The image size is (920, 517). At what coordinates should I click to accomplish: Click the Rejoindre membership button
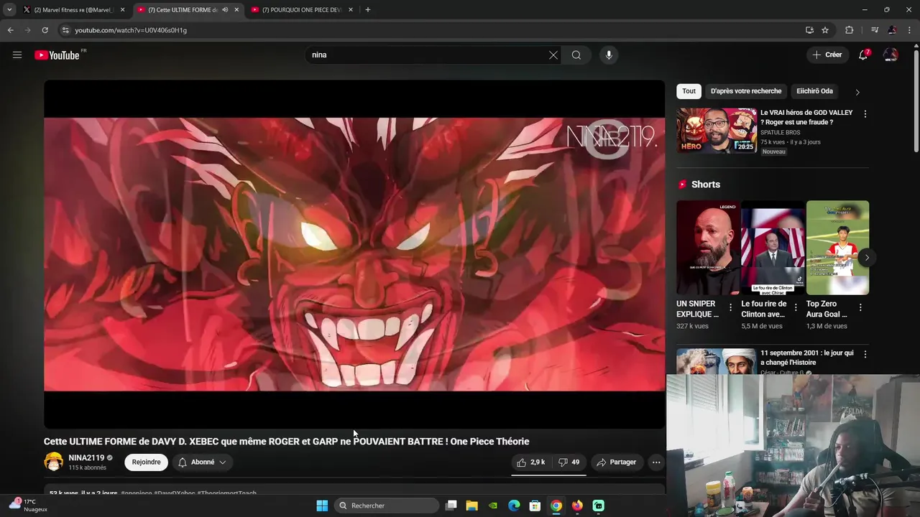(x=146, y=462)
